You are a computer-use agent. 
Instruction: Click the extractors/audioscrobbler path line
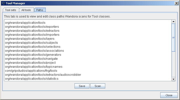[43, 75]
